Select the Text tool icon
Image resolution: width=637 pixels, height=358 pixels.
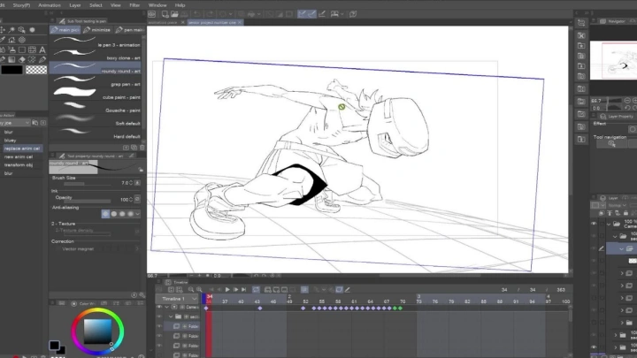(x=42, y=50)
